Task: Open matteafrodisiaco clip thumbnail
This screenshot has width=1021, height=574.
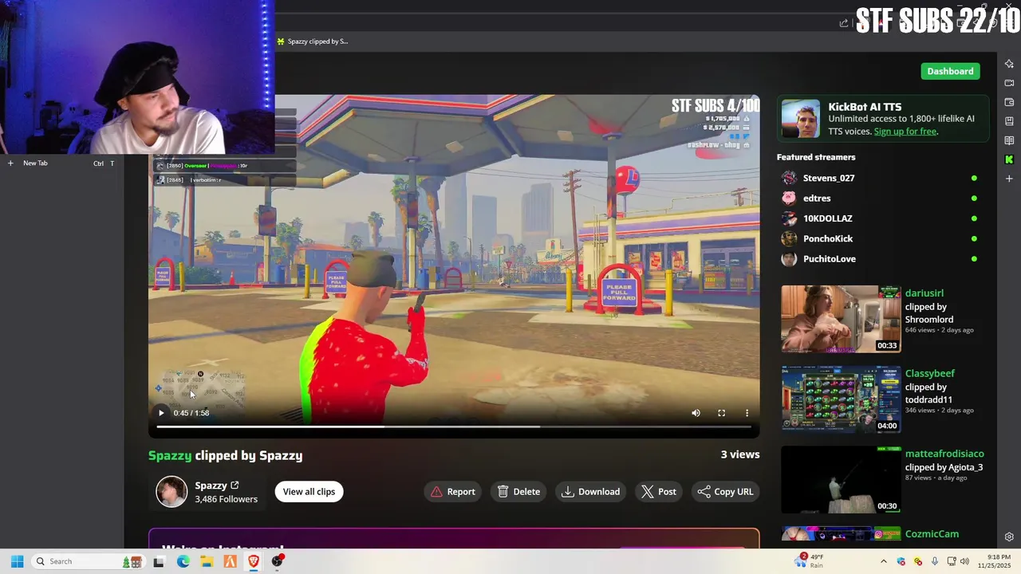Action: (841, 480)
